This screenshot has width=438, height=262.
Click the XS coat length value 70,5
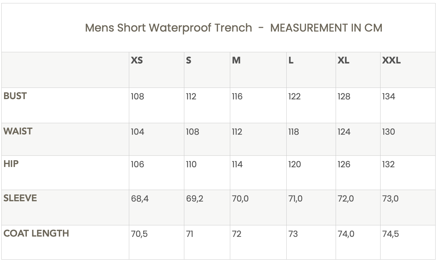point(139,234)
